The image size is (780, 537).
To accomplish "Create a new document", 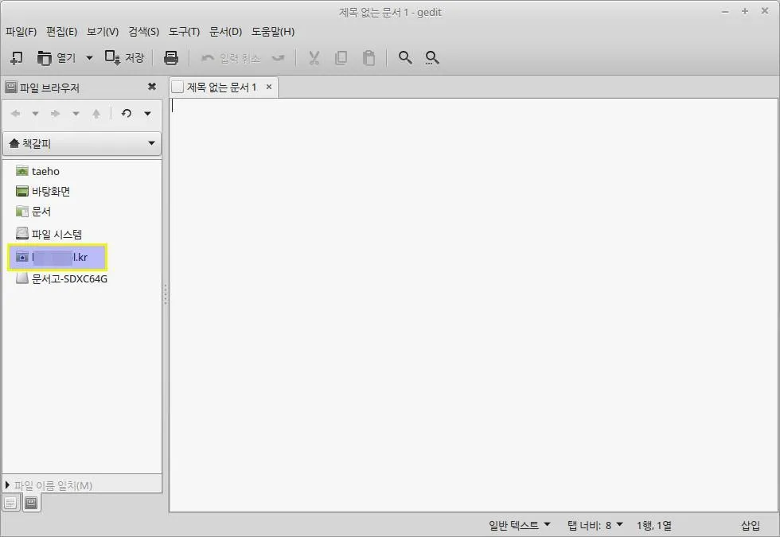I will tap(17, 57).
